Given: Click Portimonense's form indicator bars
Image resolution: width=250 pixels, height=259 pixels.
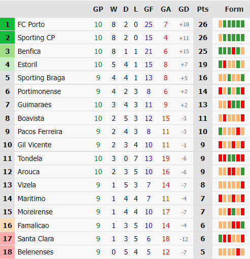Looking at the screenshot, I should (x=231, y=91).
